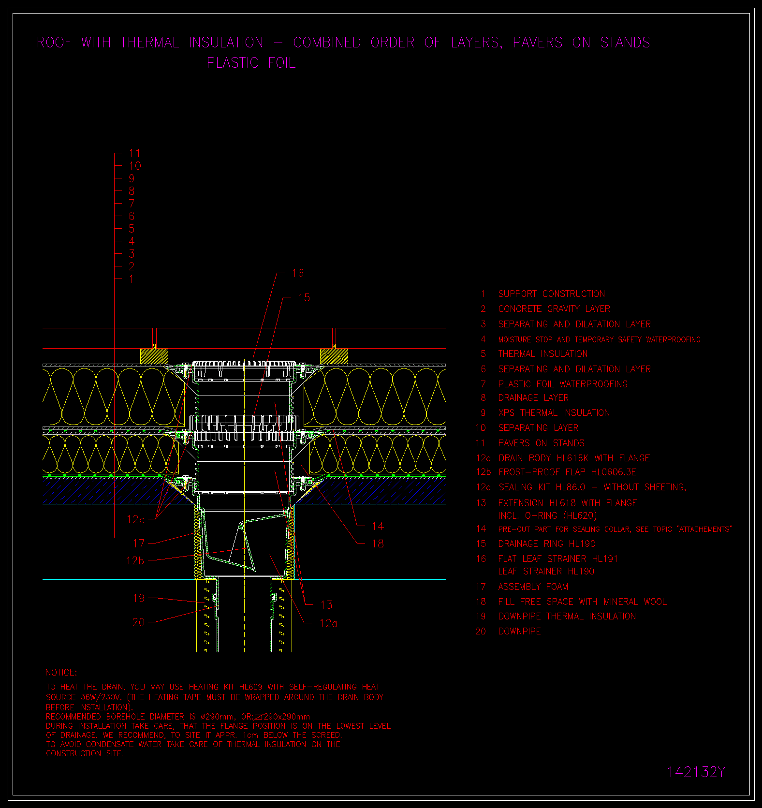Select legend entry '20 DOWNPIPE'
Image resolution: width=762 pixels, height=808 pixels.
508,632
